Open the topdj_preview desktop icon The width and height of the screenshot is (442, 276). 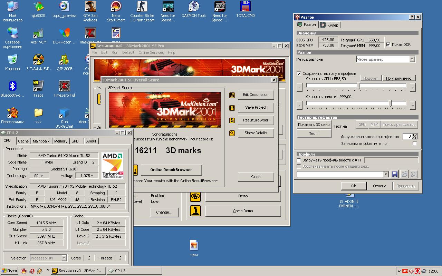coord(64,7)
